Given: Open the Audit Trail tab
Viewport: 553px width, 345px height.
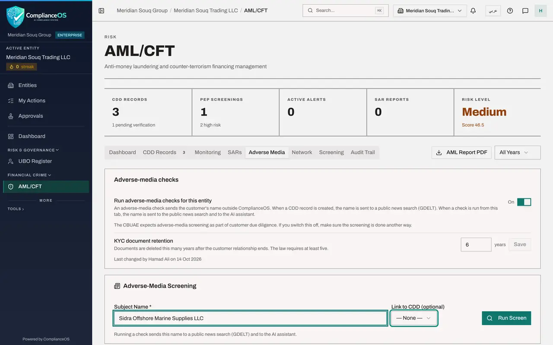Looking at the screenshot, I should click(x=363, y=152).
